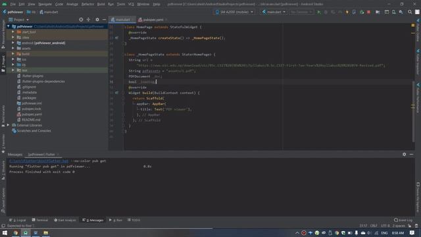Toggle tool window bars icon in status bar
Image resolution: width=421 pixels, height=237 pixels.
(x=3, y=226)
